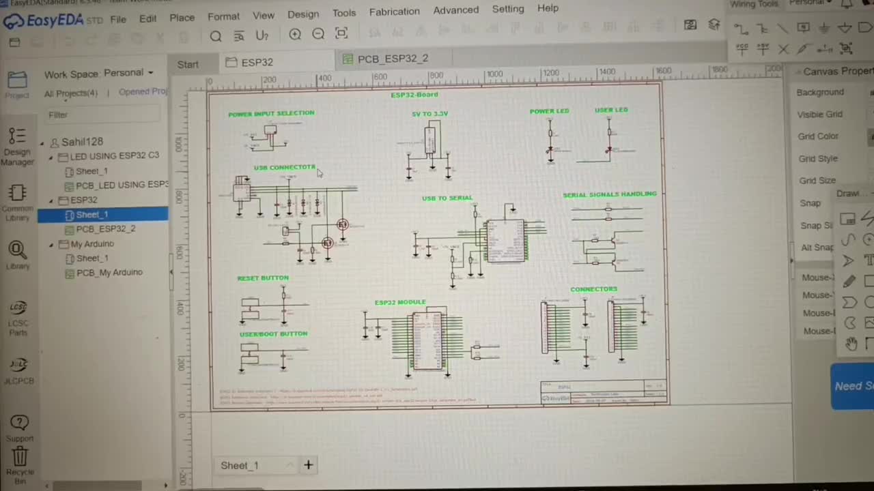The height and width of the screenshot is (491, 874).
Task: Select the Wire tool in Wiring Tools
Action: 741,29
